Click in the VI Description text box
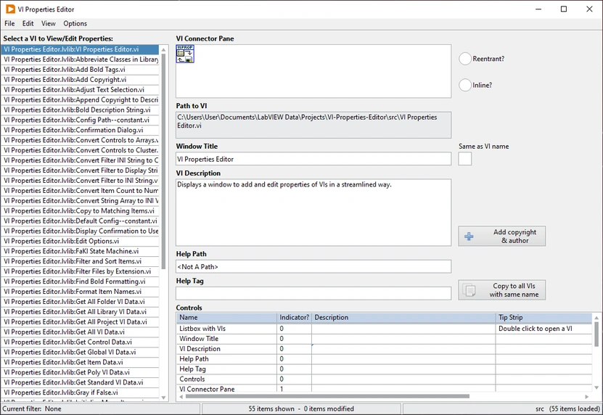This screenshot has height=415, width=603. 313,213
